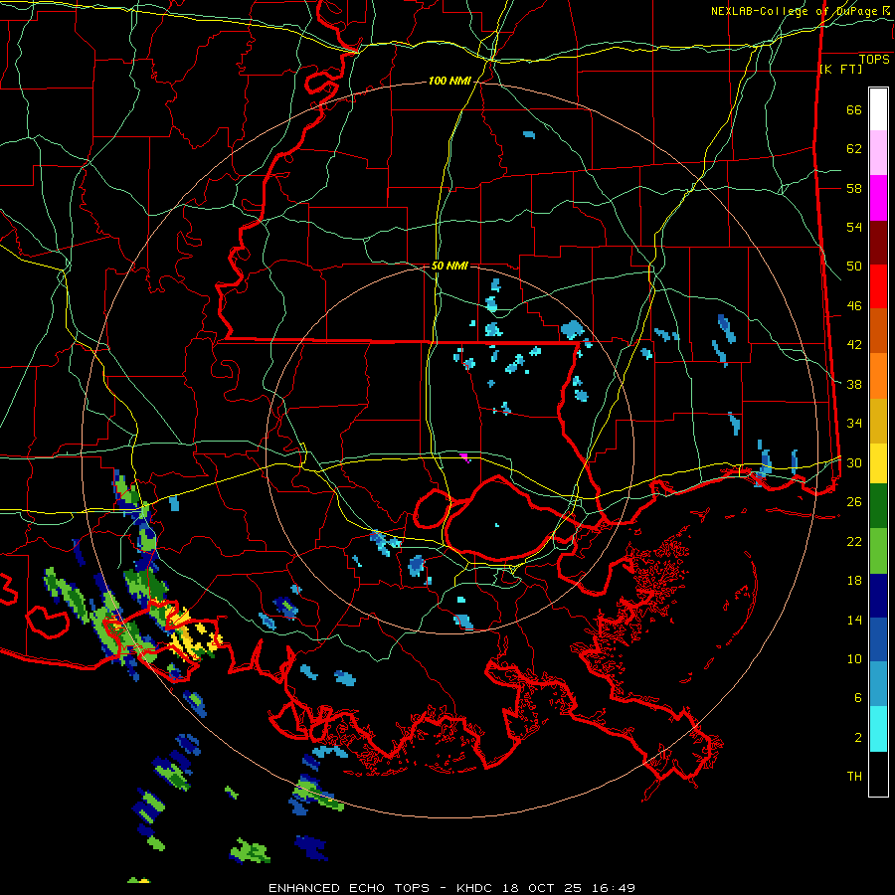Click the 100 NMI range ring label
The height and width of the screenshot is (895, 895).
[449, 82]
